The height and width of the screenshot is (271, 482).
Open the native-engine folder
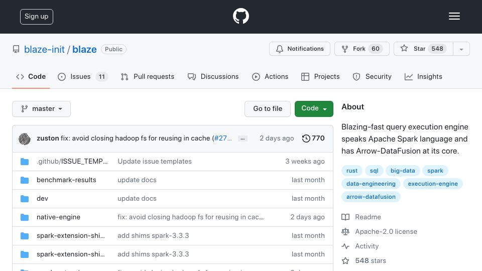58,217
